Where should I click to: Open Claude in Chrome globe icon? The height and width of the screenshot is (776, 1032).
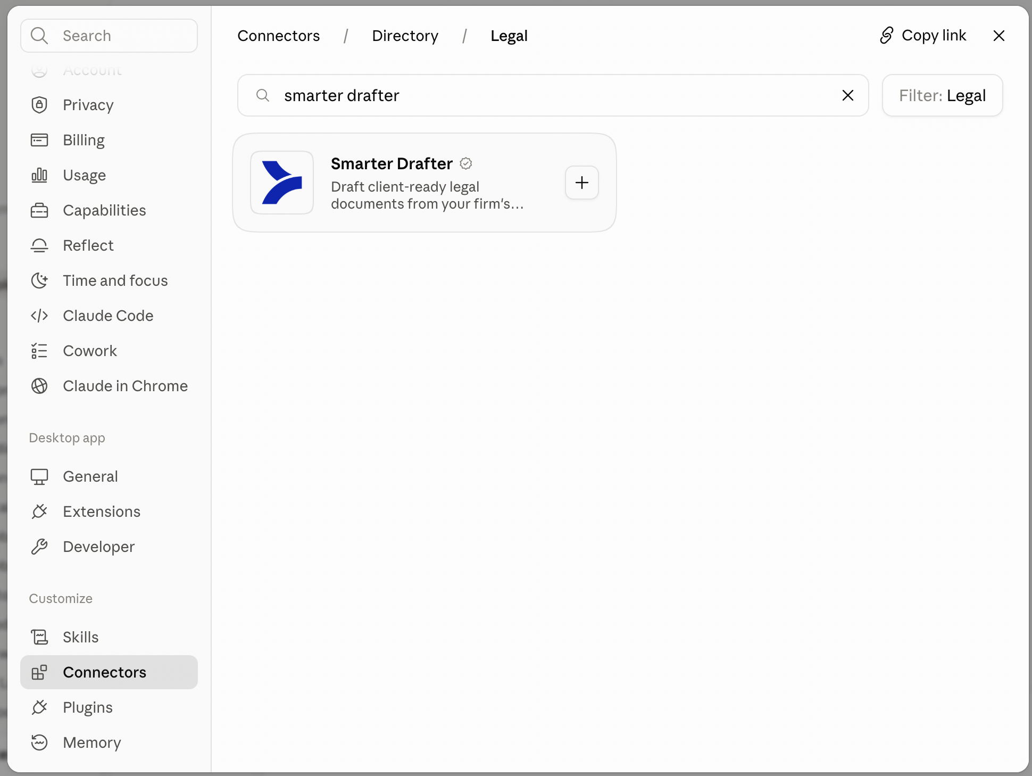click(39, 386)
